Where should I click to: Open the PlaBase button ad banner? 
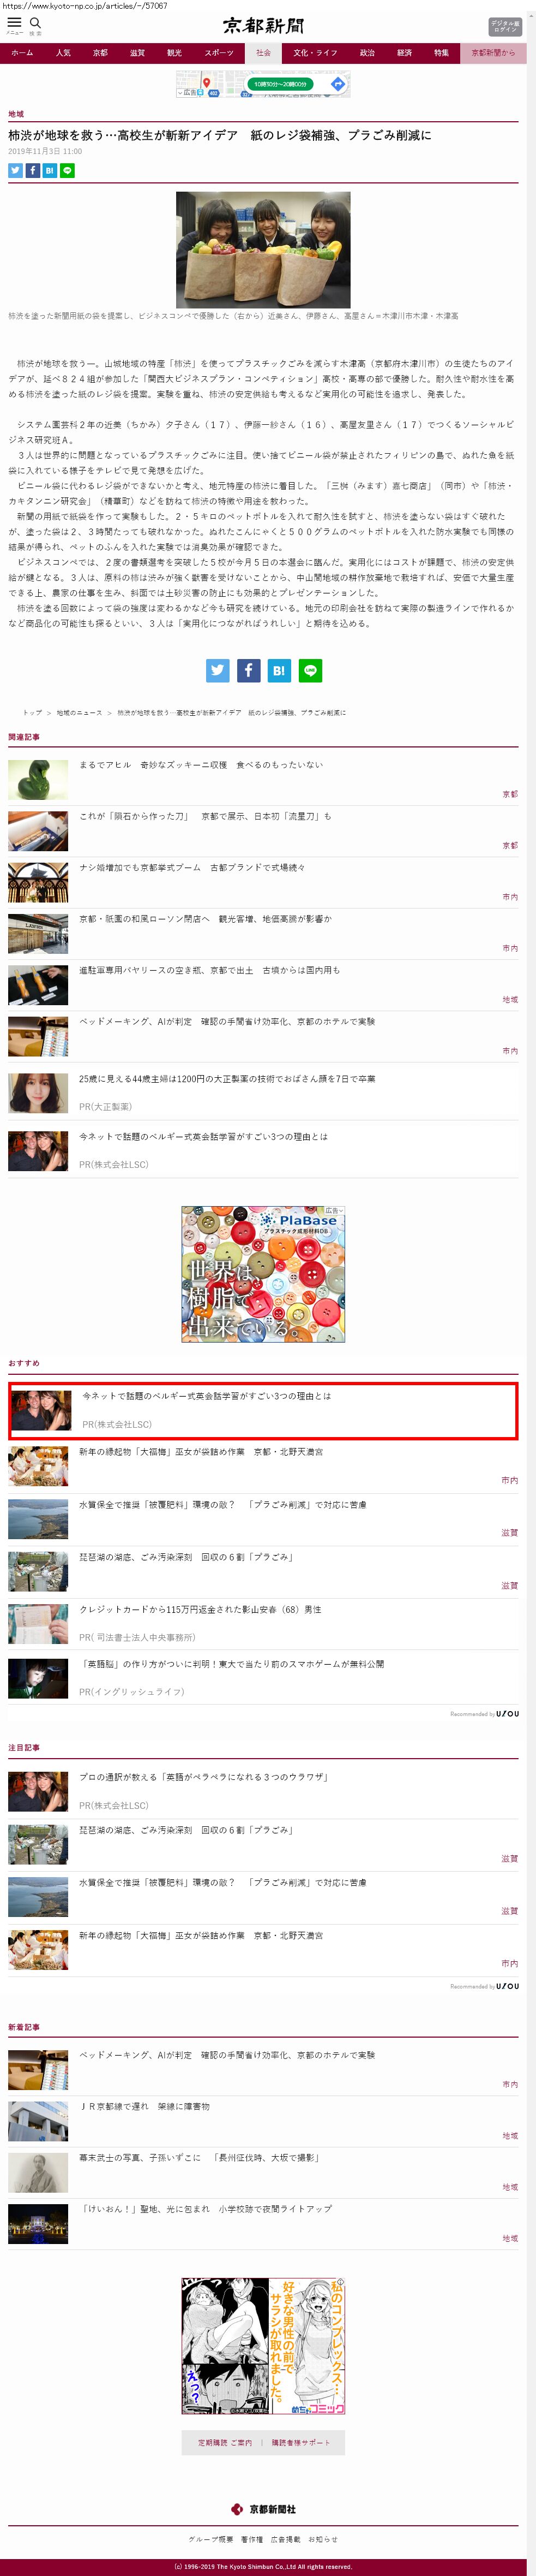[x=263, y=1273]
